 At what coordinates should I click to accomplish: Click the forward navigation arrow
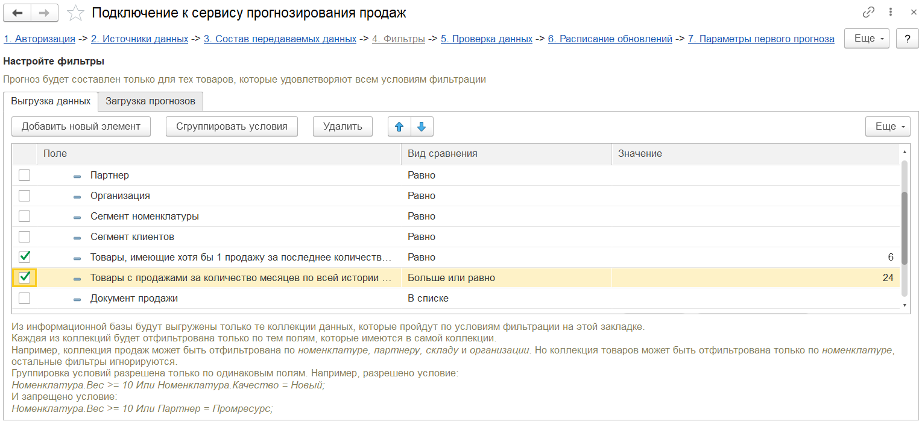pos(45,13)
